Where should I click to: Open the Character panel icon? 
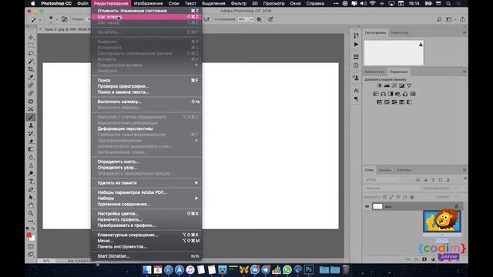coord(356,91)
